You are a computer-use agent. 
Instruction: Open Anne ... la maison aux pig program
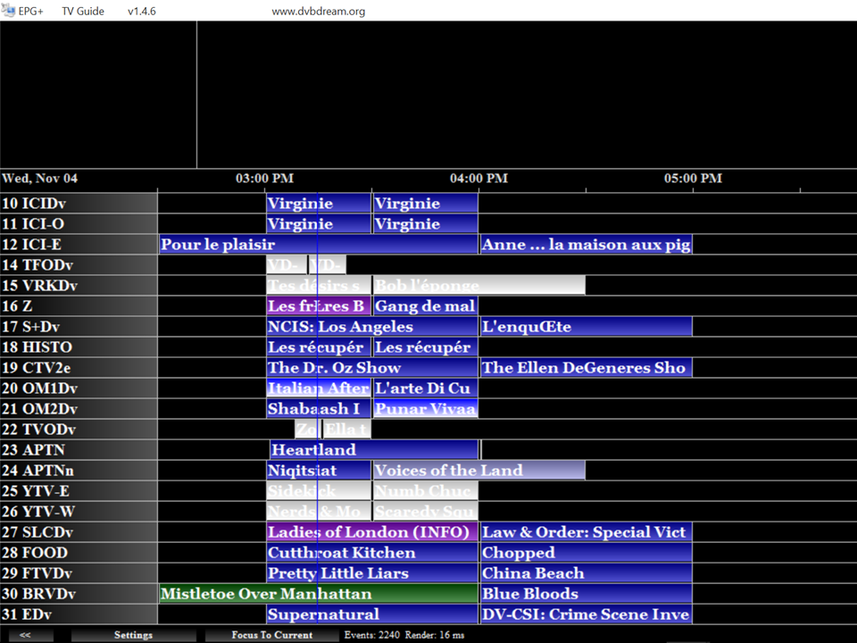(x=586, y=245)
